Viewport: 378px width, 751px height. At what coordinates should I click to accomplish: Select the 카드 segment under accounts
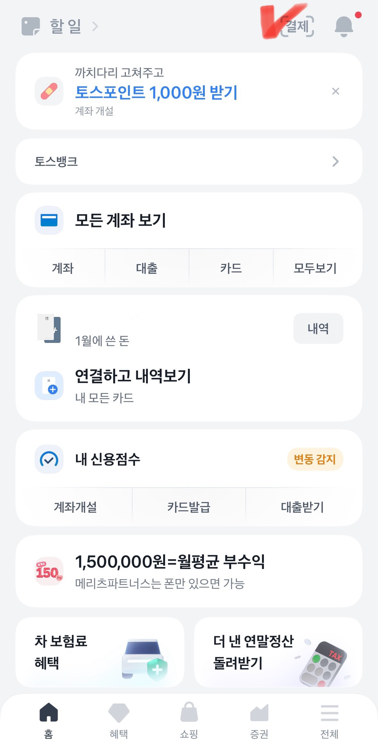[231, 268]
